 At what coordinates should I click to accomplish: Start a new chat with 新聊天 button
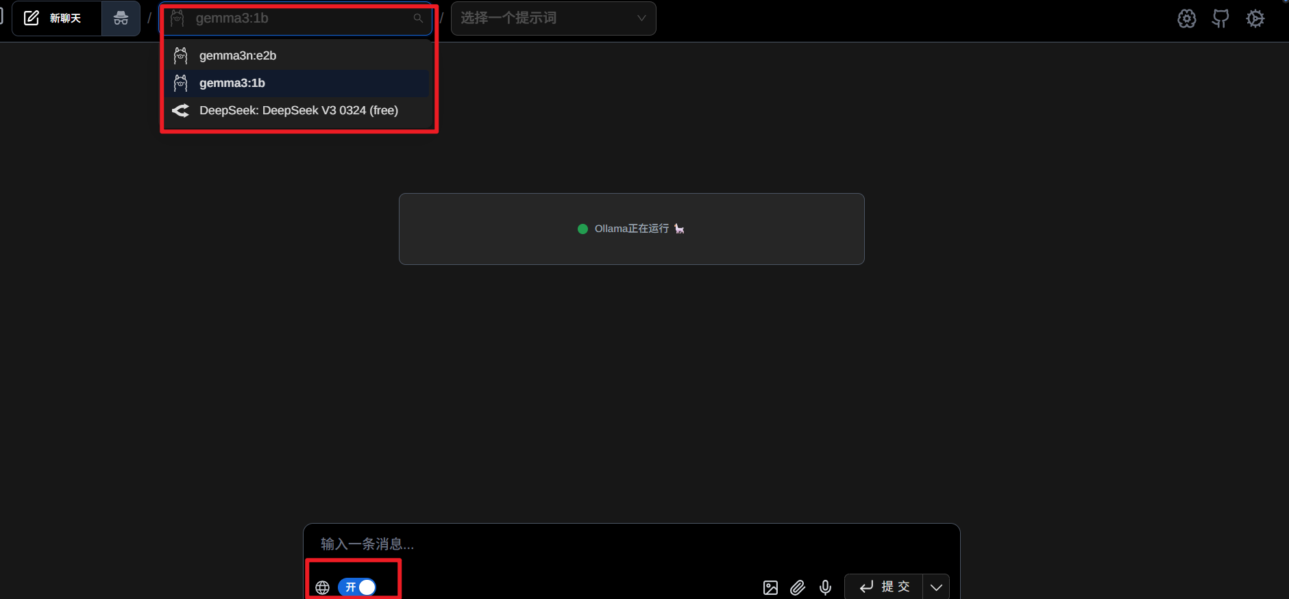[57, 18]
